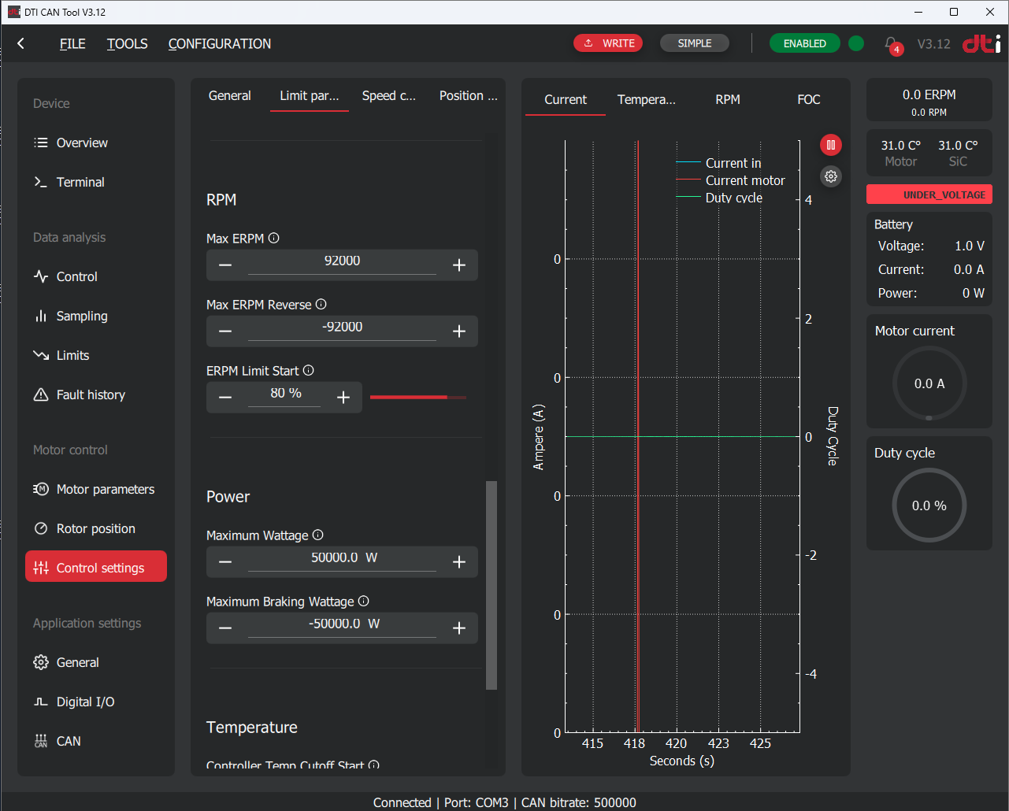
Task: Click the Max ERPM input field
Action: (x=342, y=261)
